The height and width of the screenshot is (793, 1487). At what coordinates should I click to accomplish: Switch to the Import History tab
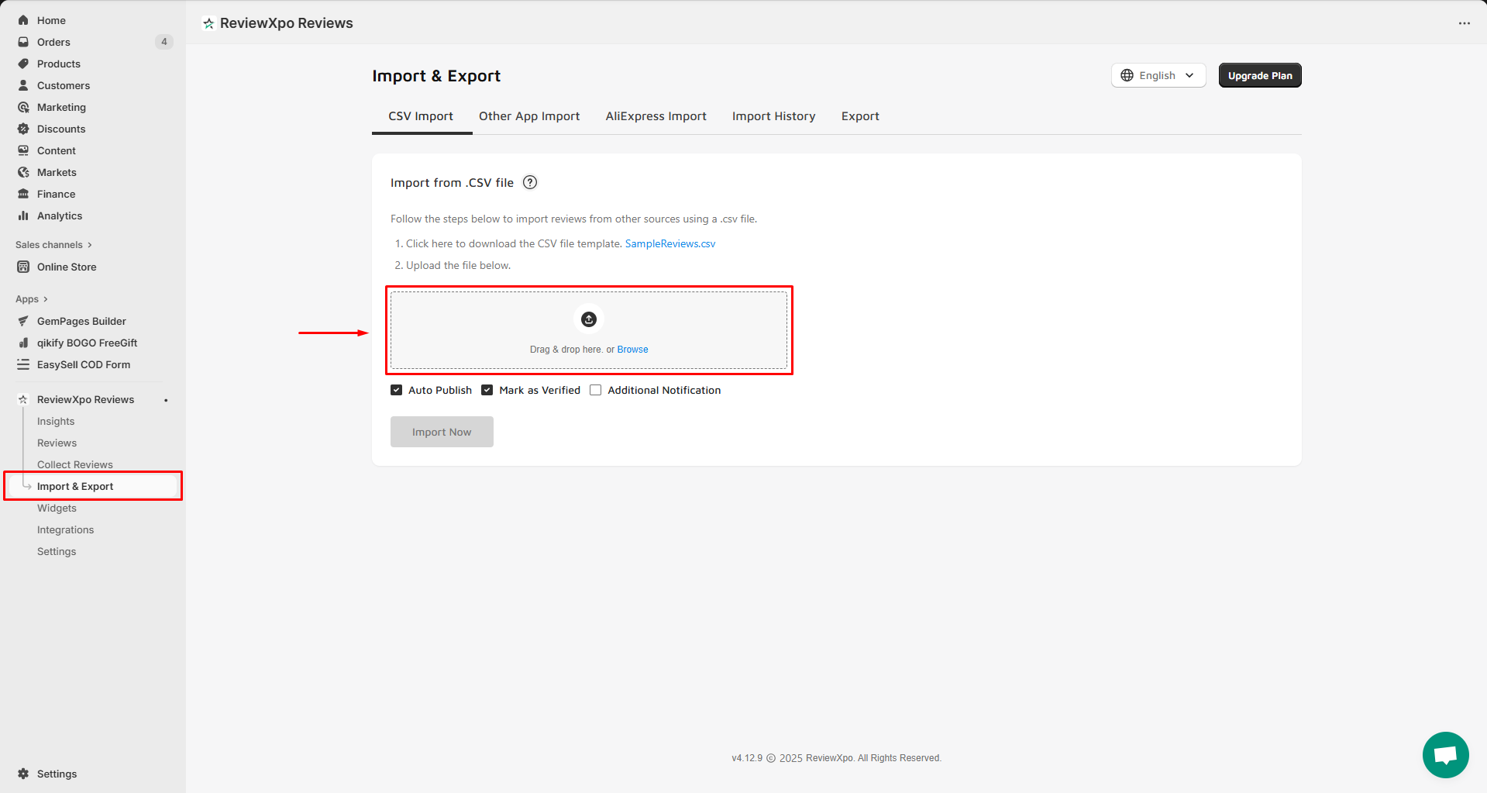pos(773,116)
